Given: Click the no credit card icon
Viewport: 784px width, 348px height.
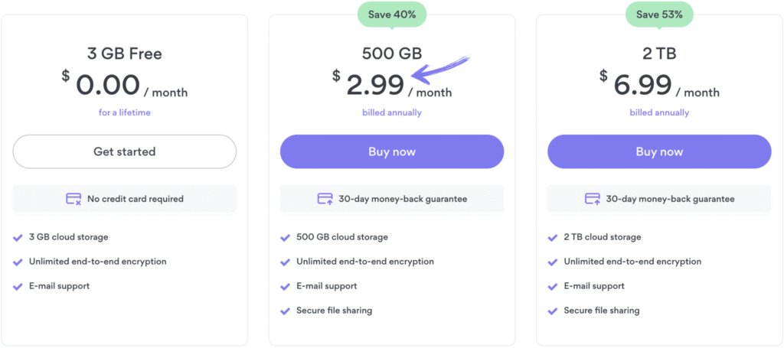Looking at the screenshot, I should click(x=73, y=199).
